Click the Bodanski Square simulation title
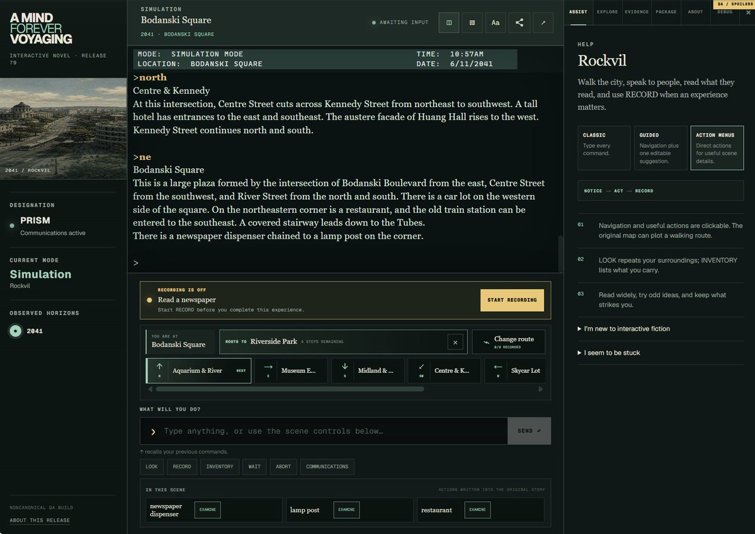Image resolution: width=755 pixels, height=534 pixels. (x=176, y=20)
